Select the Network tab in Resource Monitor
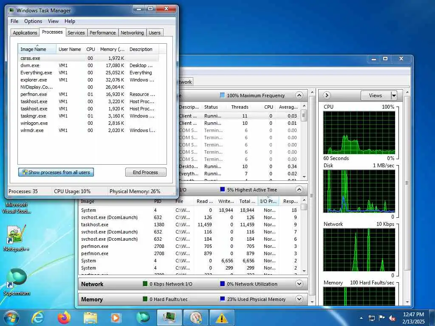This screenshot has width=435, height=326. point(185,82)
